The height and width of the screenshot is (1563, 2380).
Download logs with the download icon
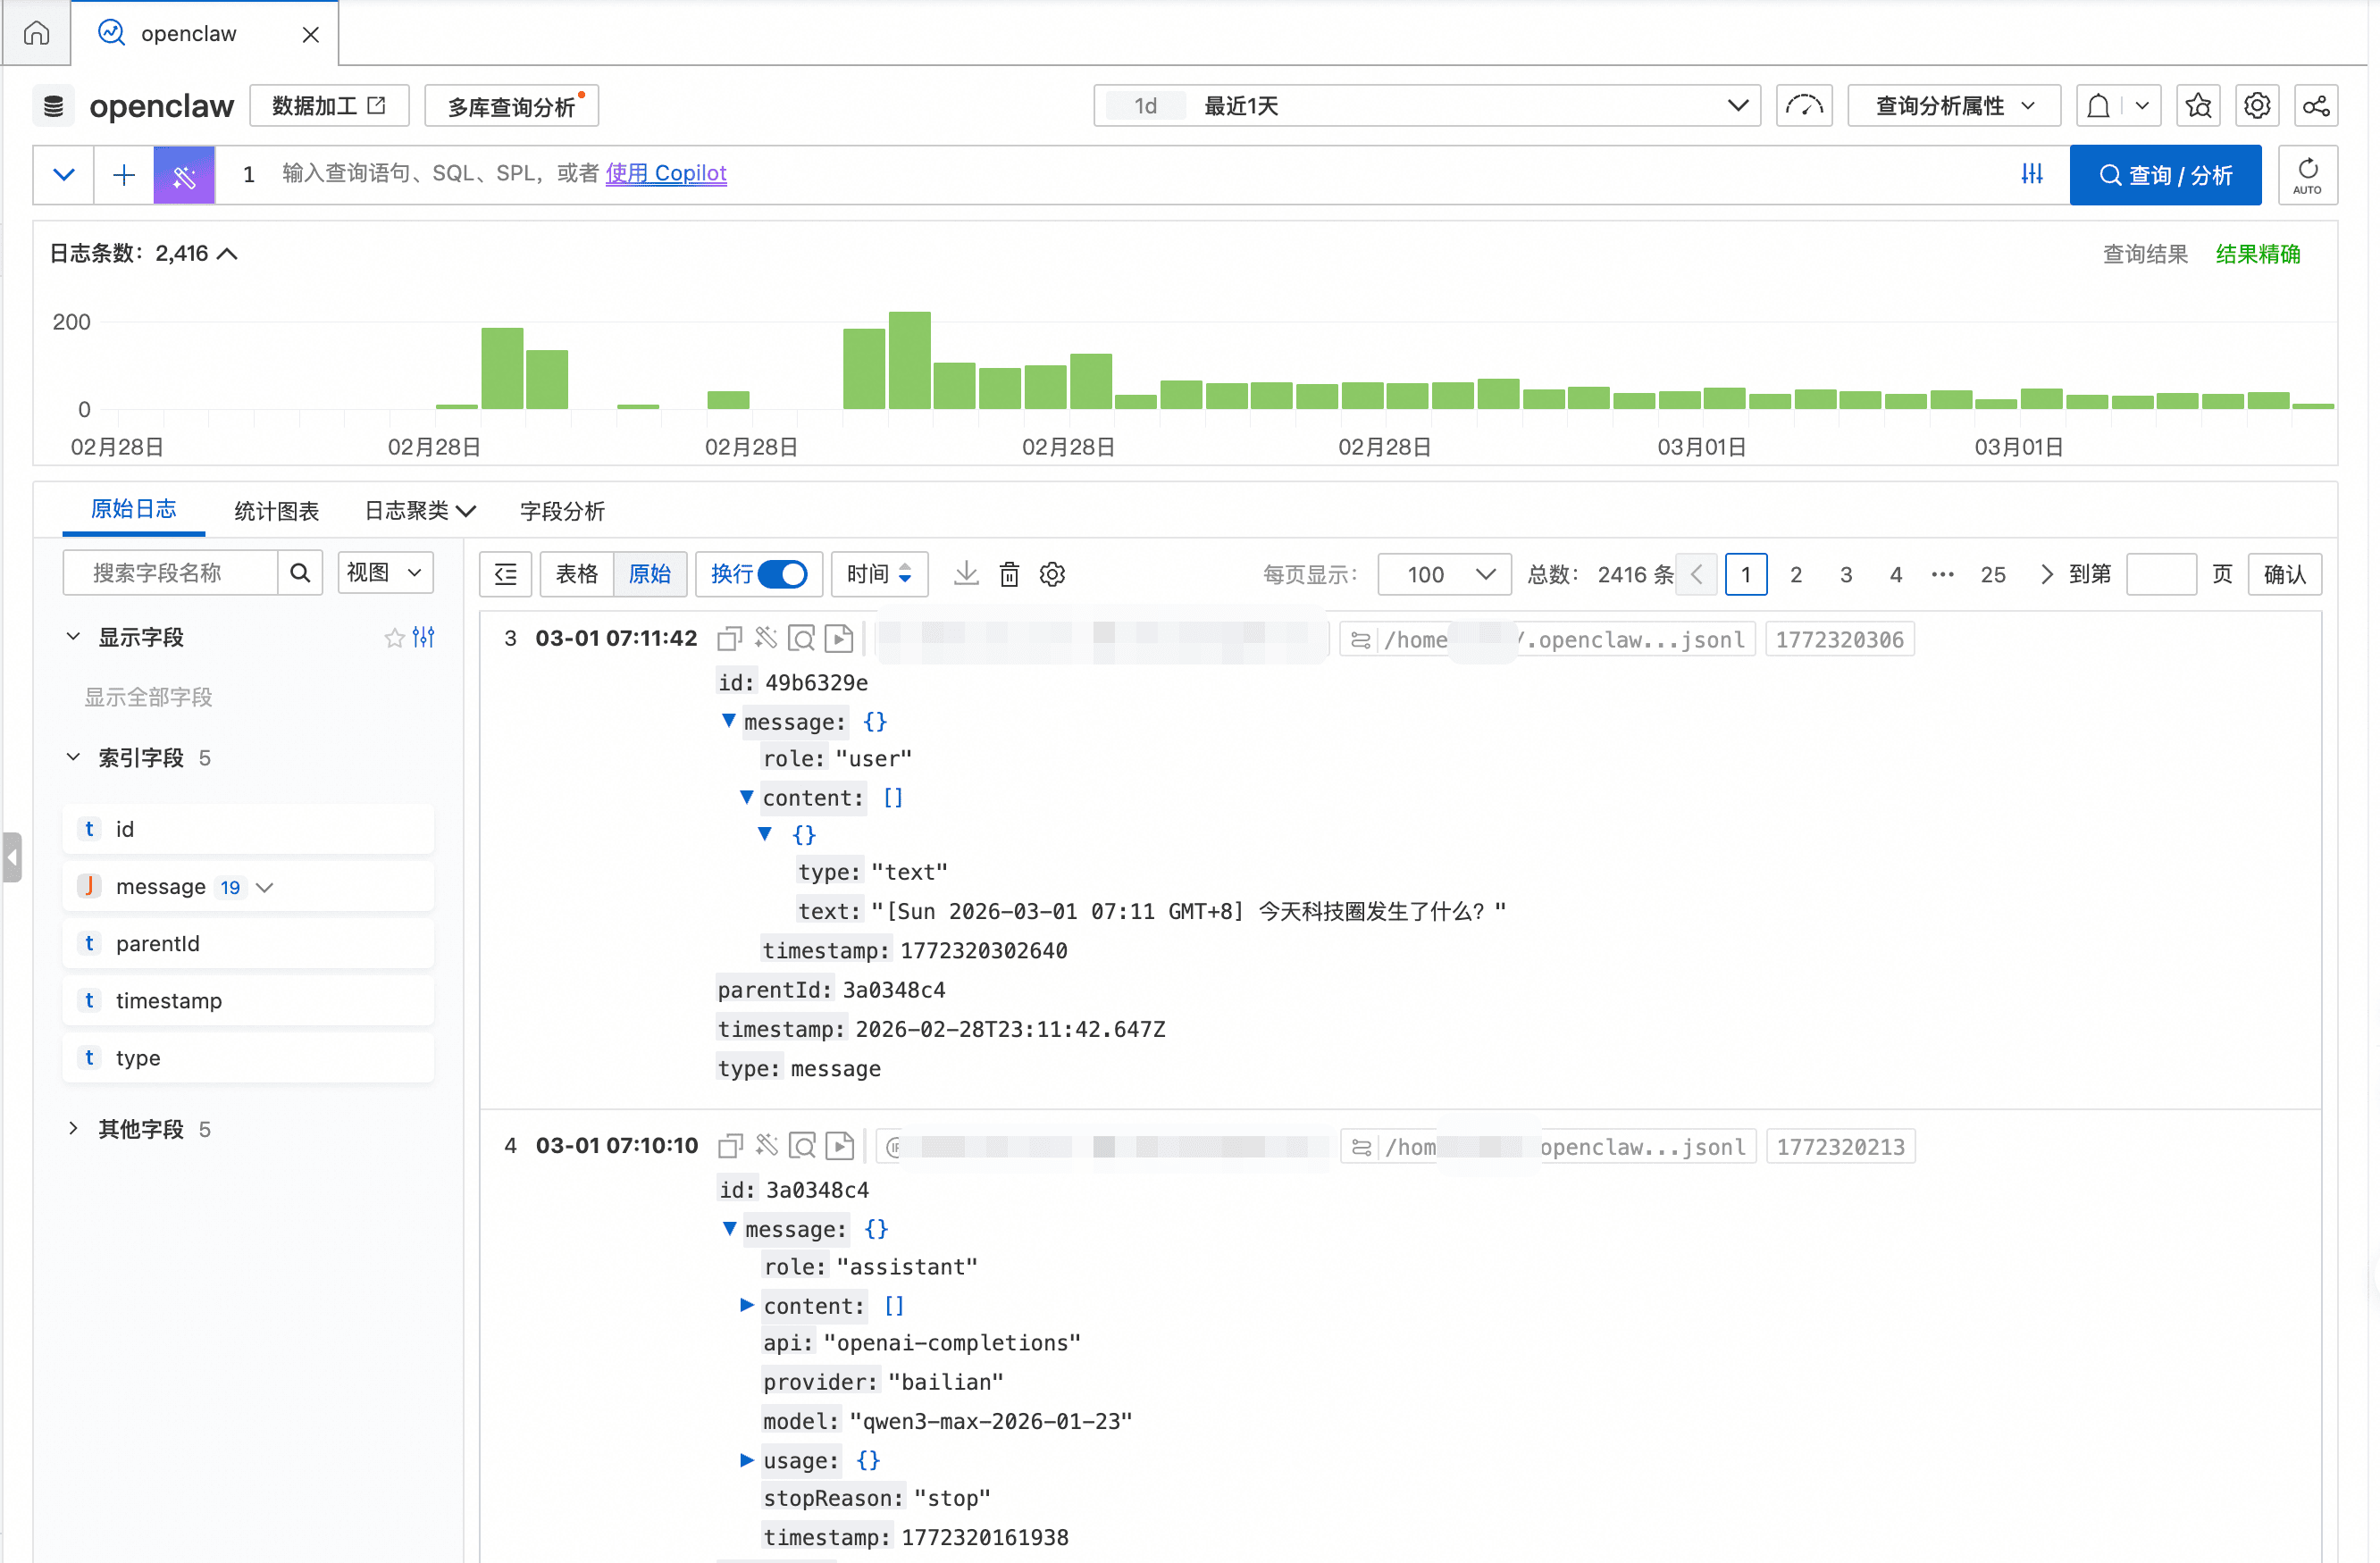point(965,574)
